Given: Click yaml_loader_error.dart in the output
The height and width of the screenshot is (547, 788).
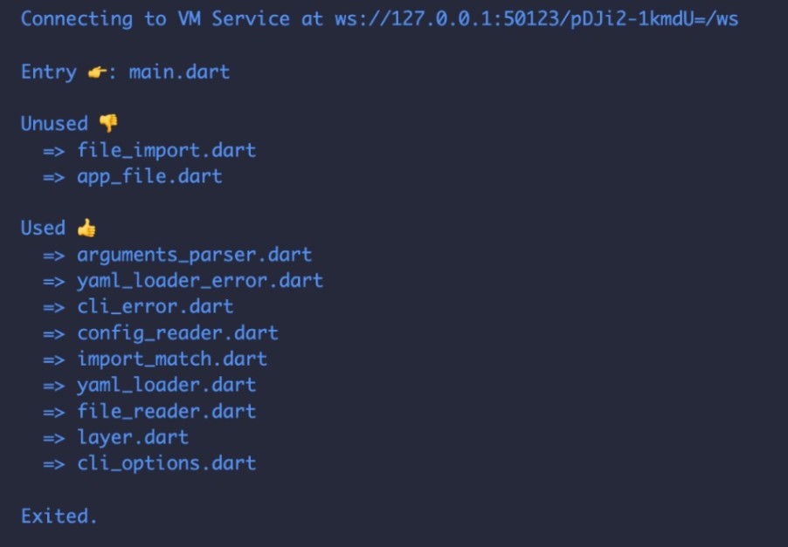Looking at the screenshot, I should (200, 281).
